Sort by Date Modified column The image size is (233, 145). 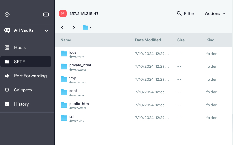tap(148, 40)
